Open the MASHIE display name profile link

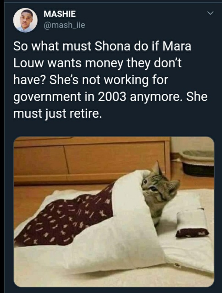pos(60,14)
